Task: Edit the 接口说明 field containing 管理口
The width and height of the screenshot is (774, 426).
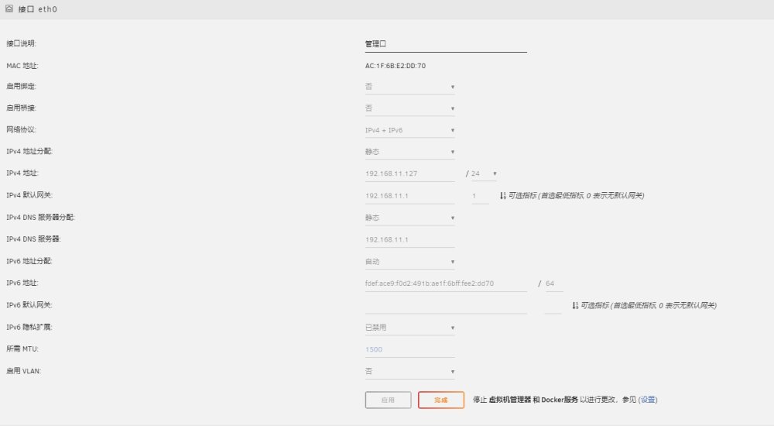Action: click(x=446, y=44)
